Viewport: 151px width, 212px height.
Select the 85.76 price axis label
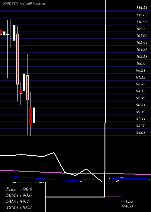[x=141, y=126]
